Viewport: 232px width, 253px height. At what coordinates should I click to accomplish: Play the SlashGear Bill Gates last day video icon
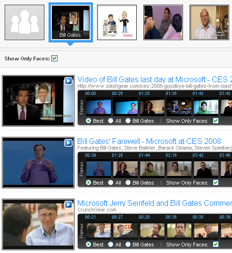coord(68,81)
